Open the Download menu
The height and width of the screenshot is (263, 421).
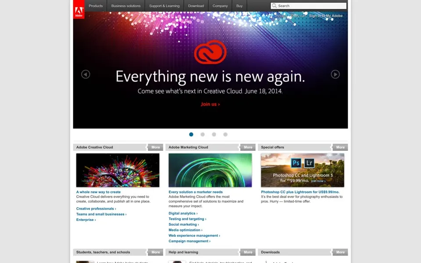pos(196,6)
